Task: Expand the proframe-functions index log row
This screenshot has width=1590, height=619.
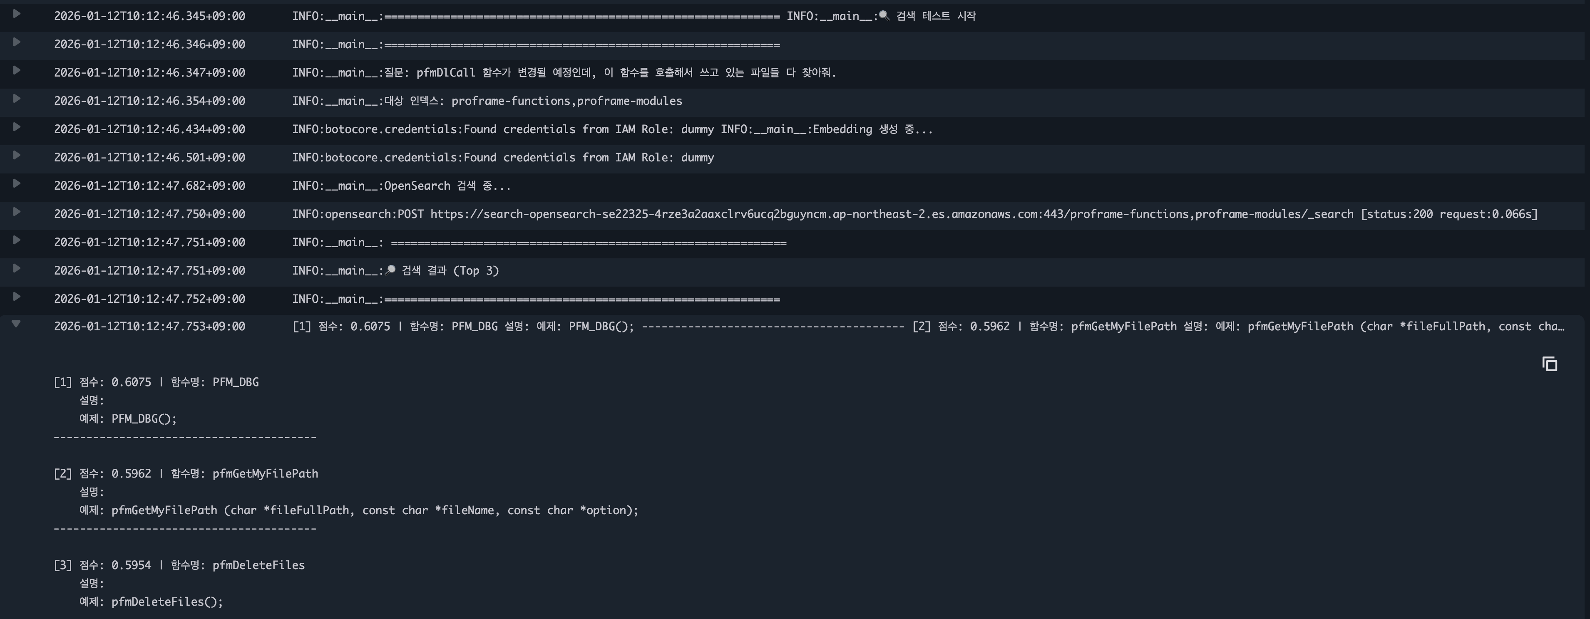Action: [17, 99]
